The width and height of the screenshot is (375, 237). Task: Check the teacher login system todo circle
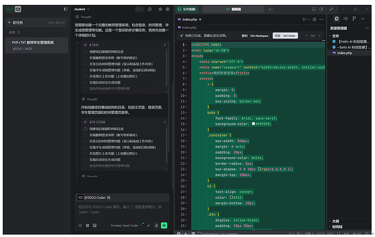click(86, 58)
